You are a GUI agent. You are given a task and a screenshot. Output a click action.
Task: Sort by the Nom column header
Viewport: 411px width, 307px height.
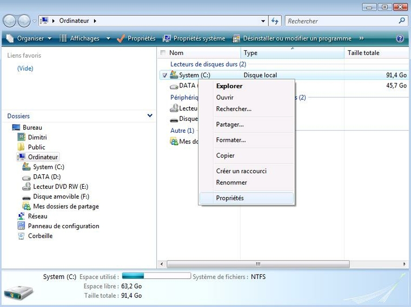point(176,53)
